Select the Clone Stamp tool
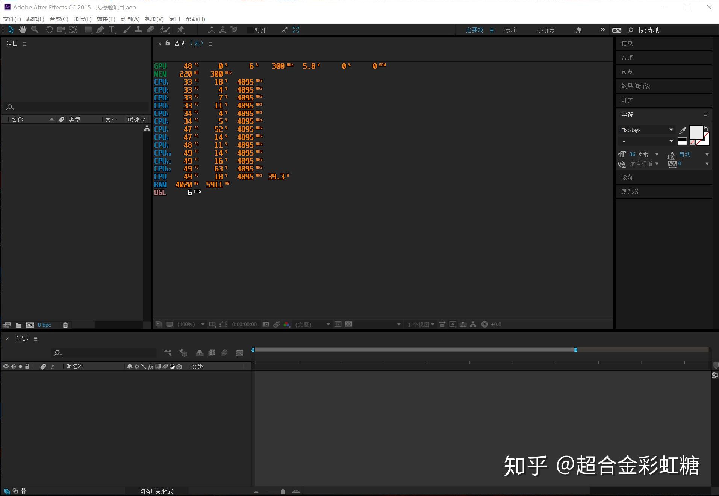 [138, 30]
